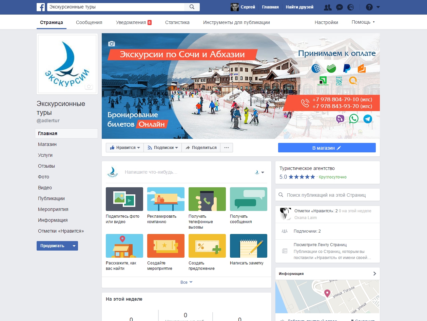The height and width of the screenshot is (321, 427).
Task: Click the 'Поделиться' share button
Action: coord(201,148)
